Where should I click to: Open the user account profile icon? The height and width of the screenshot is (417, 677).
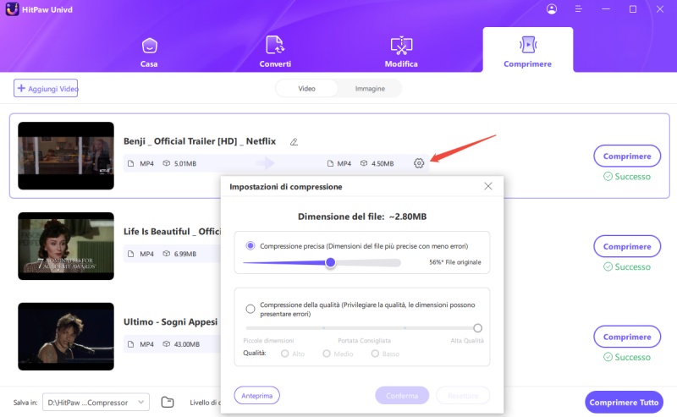[552, 9]
